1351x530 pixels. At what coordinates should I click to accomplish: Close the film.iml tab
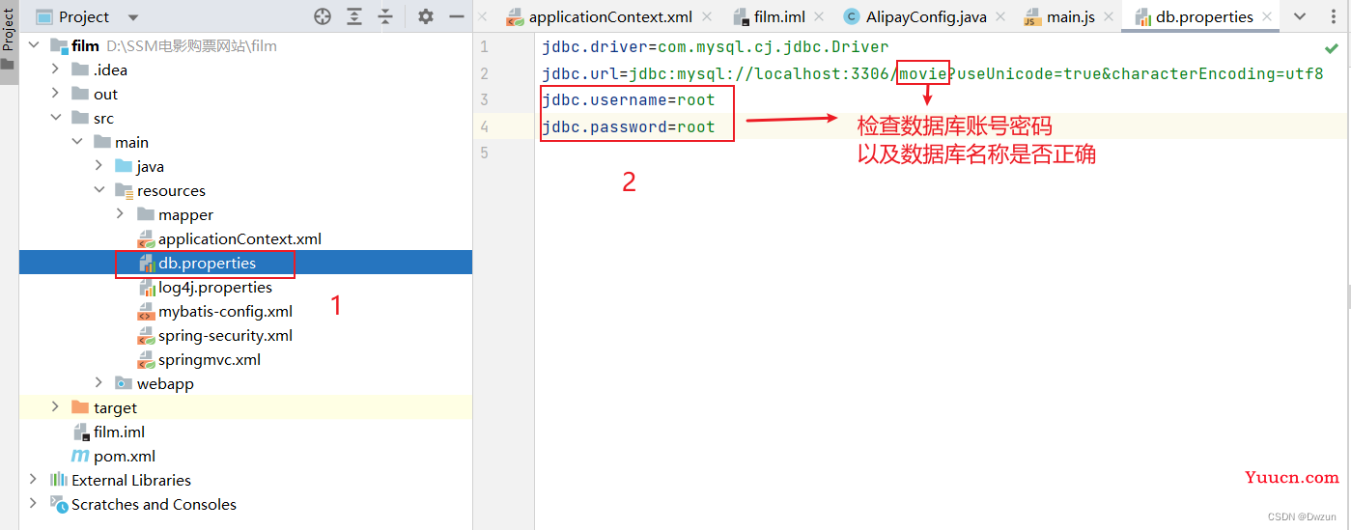820,17
